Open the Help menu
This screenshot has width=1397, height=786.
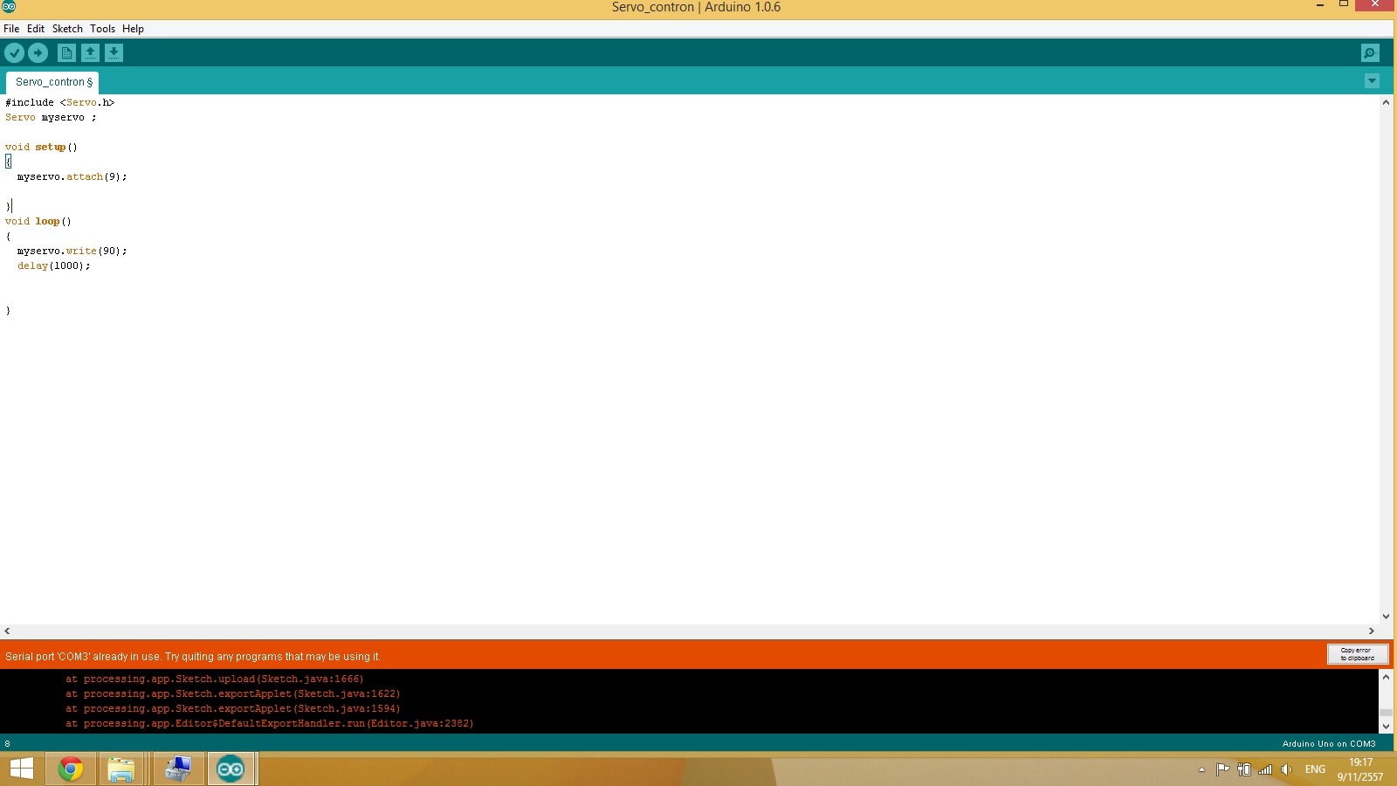(133, 29)
